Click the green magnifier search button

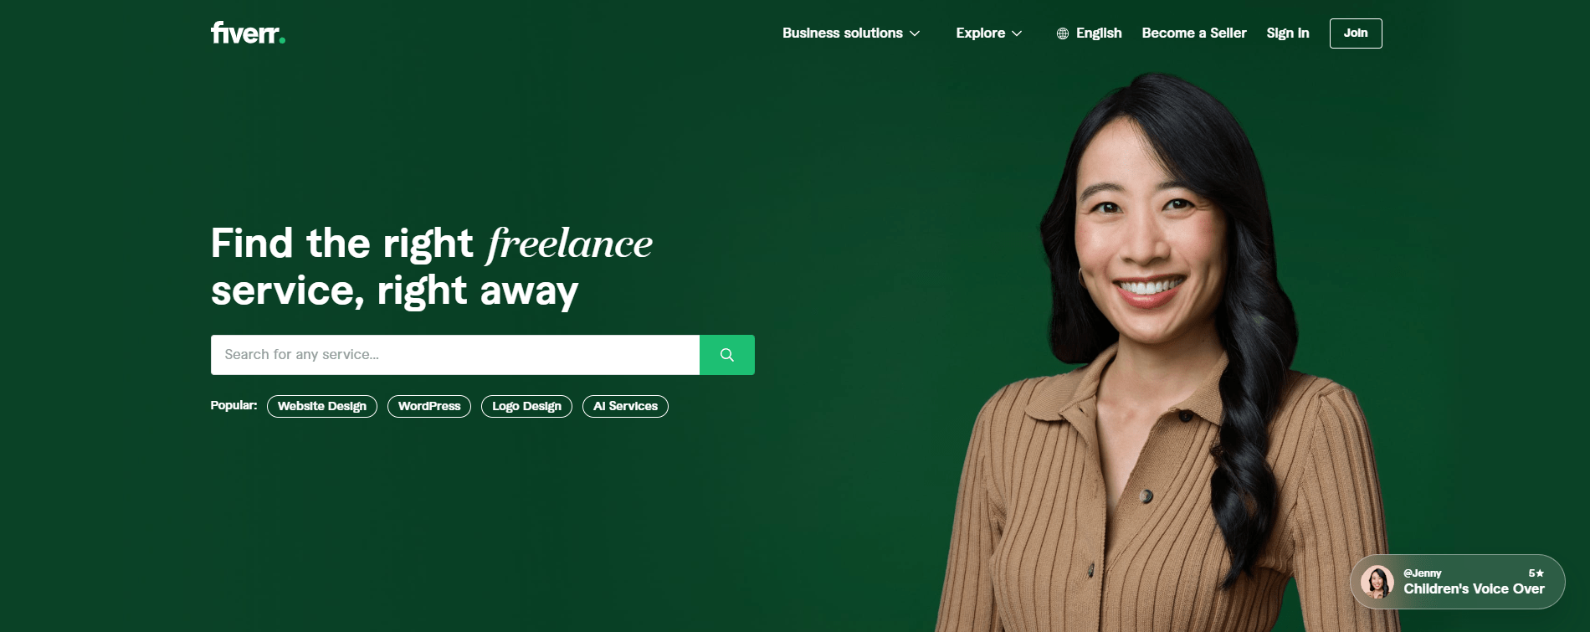coord(727,355)
